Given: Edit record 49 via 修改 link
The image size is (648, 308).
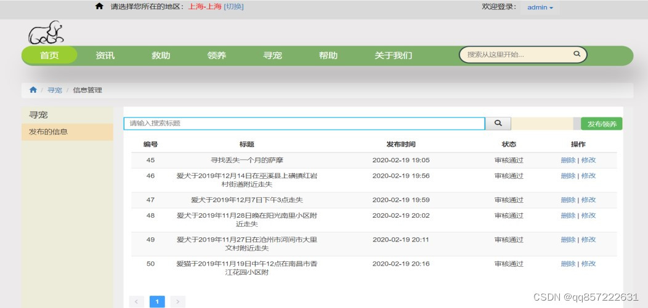Looking at the screenshot, I should pyautogui.click(x=588, y=240).
